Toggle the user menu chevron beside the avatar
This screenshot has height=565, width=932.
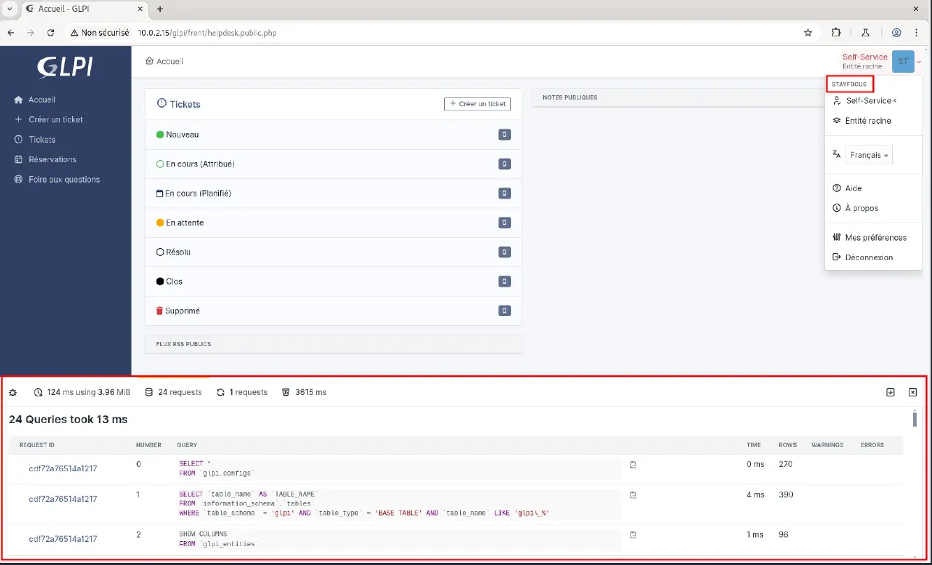919,62
